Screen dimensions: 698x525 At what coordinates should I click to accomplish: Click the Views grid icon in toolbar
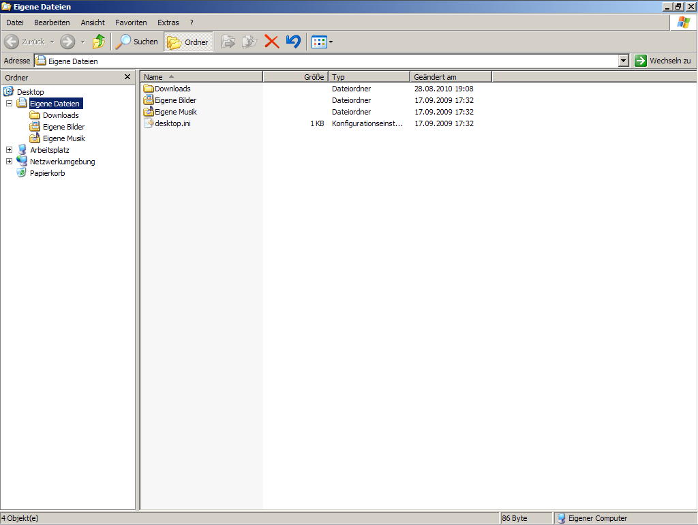(319, 42)
